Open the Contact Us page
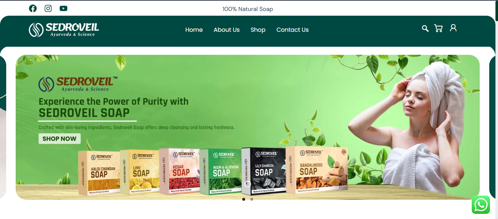The height and width of the screenshot is (219, 498). [x=293, y=30]
